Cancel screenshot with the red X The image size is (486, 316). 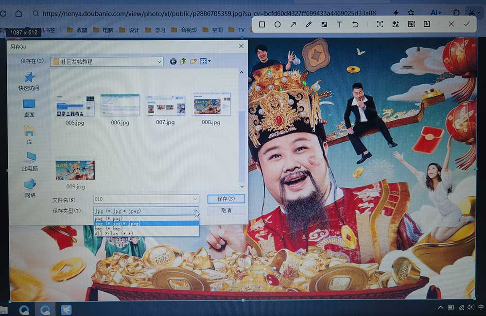[451, 24]
